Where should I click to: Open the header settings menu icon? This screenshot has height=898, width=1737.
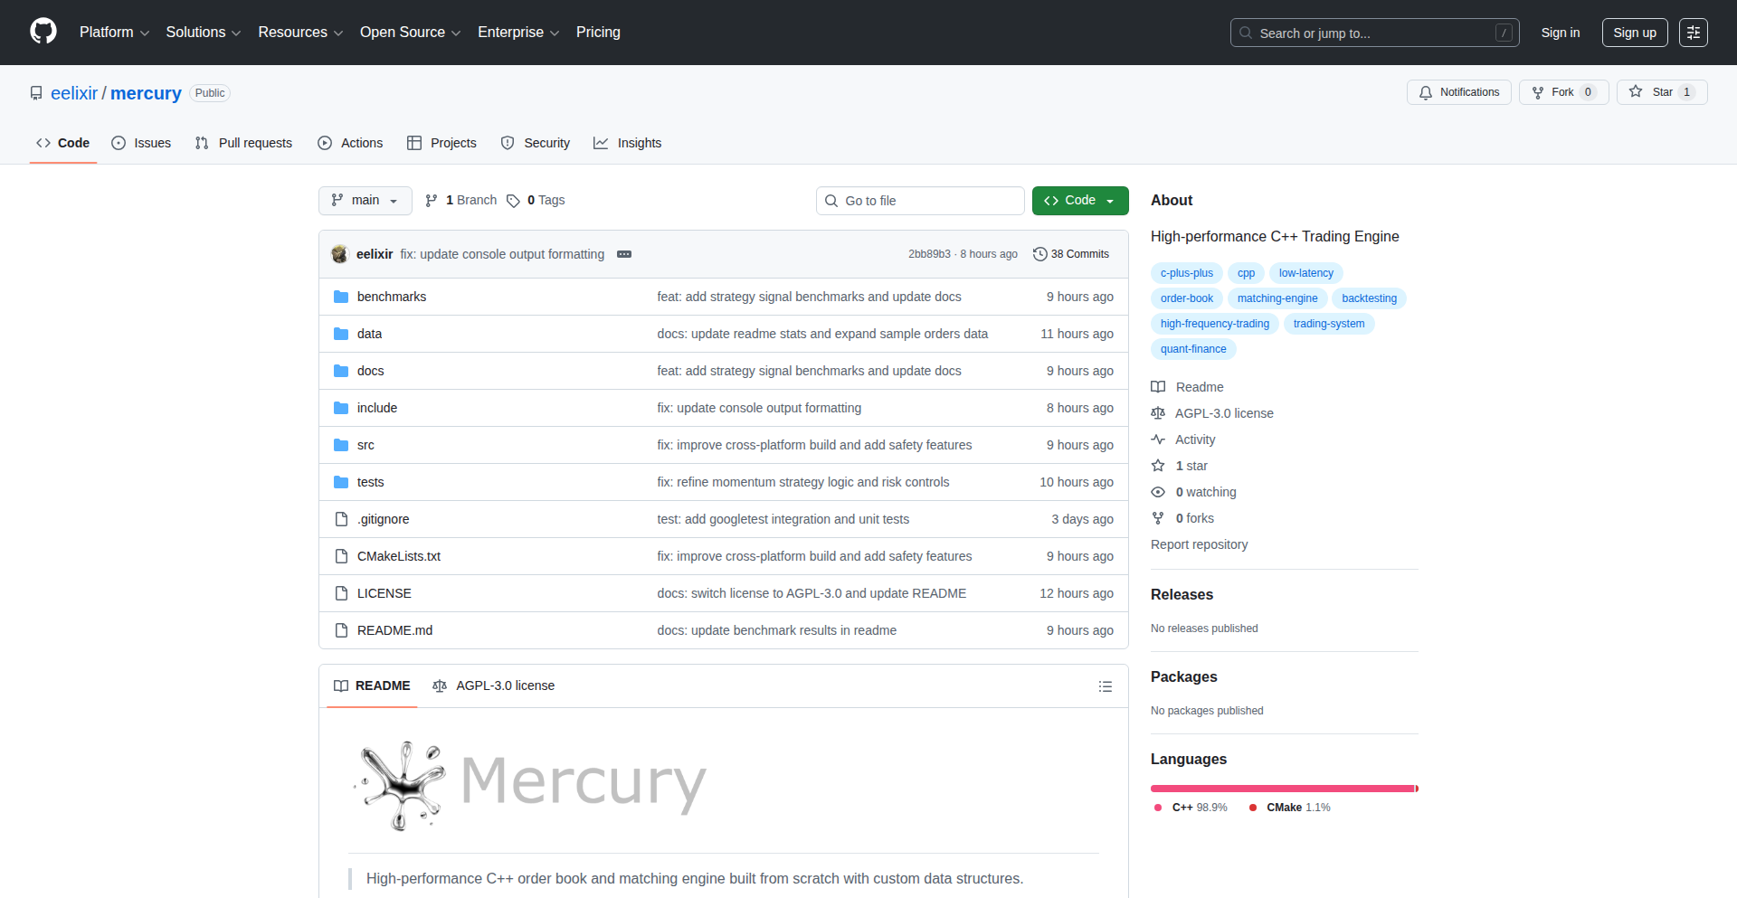click(x=1694, y=33)
